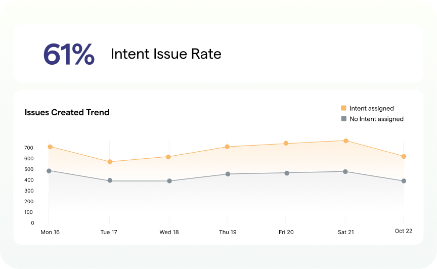This screenshot has width=437, height=269.
Task: Click the gray data point for Oct 22
Action: tap(404, 181)
